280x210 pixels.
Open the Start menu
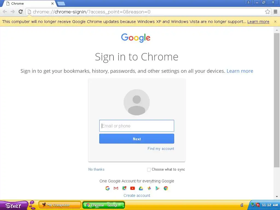[x=13, y=206]
